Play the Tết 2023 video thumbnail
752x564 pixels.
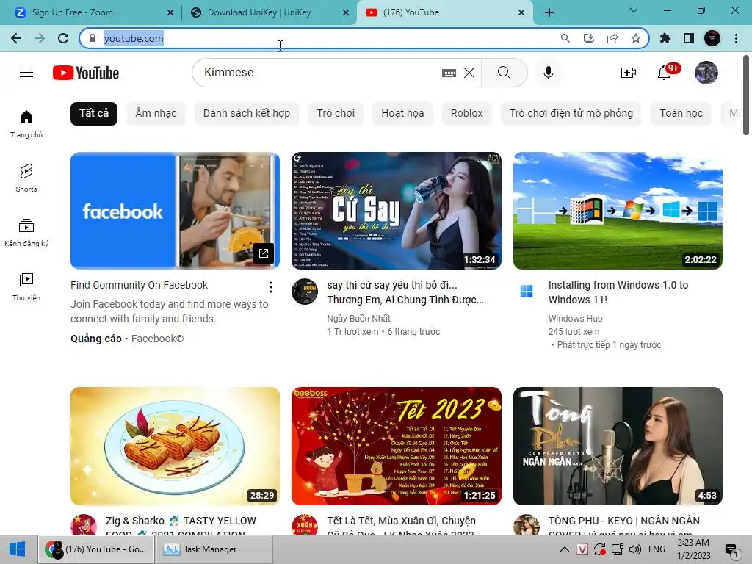[397, 446]
